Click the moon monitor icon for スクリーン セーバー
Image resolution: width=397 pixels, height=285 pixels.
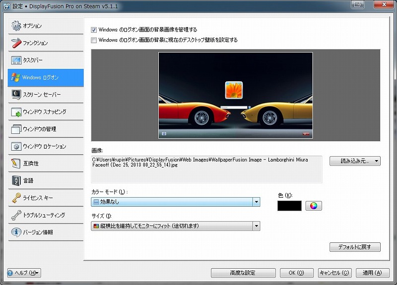coord(16,94)
